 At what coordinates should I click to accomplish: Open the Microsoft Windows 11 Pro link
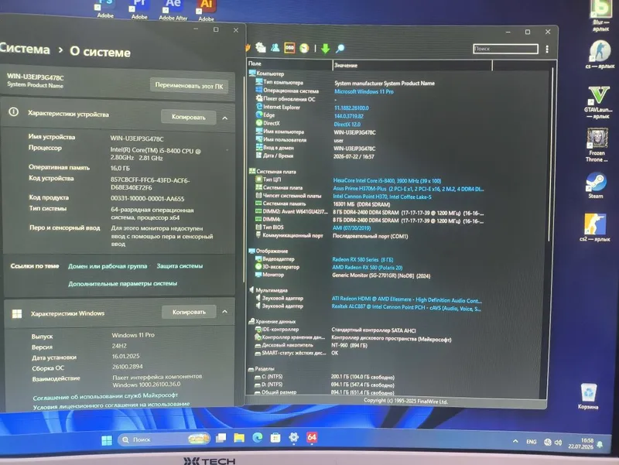point(364,91)
